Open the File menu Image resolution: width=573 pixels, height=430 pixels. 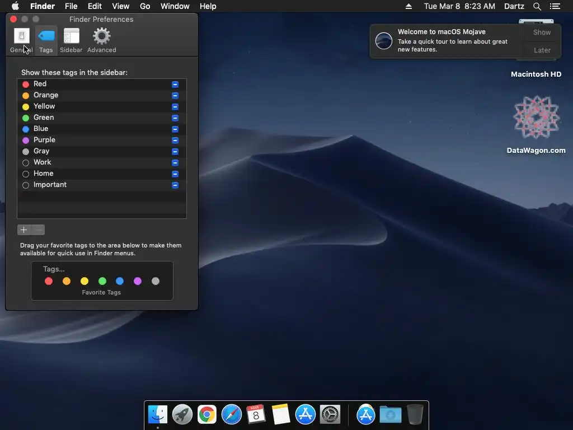tap(71, 6)
